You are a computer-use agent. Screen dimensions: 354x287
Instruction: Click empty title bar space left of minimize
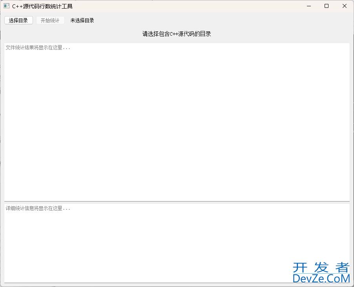196,6
